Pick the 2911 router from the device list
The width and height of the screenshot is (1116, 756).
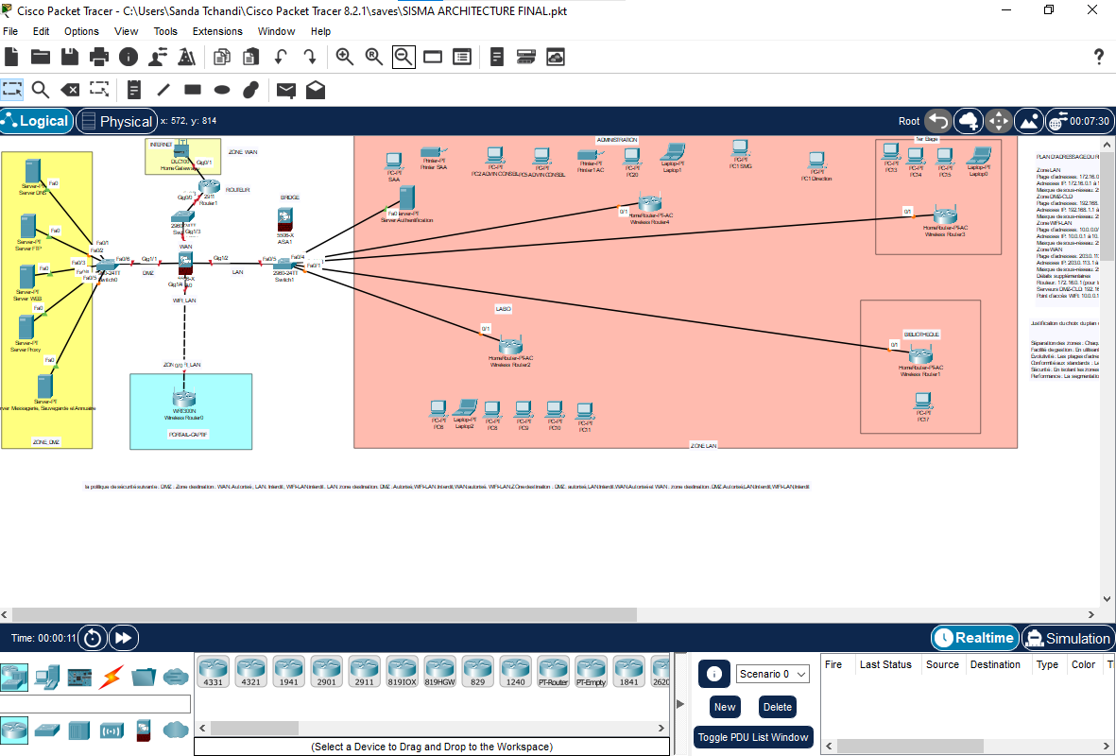365,672
